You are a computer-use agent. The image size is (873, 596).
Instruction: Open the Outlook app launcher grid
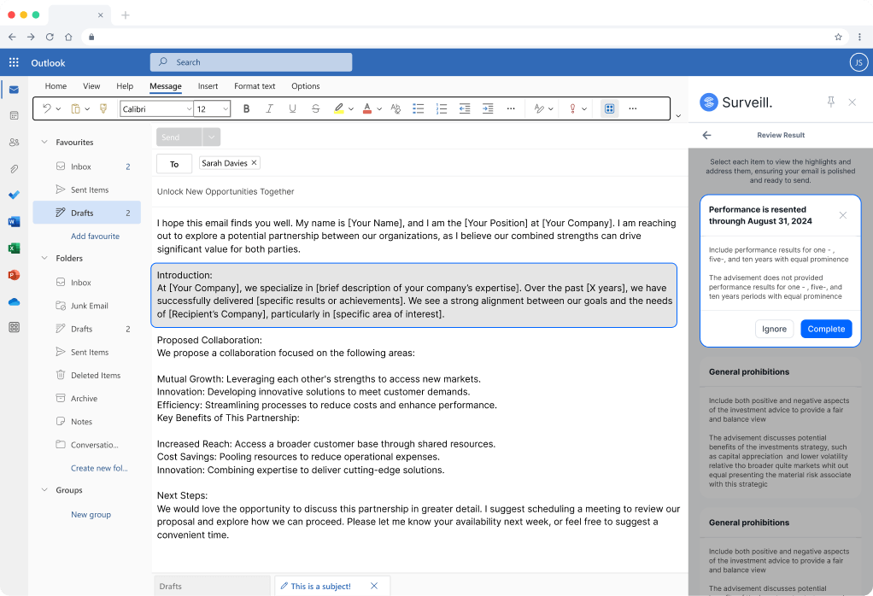14,62
